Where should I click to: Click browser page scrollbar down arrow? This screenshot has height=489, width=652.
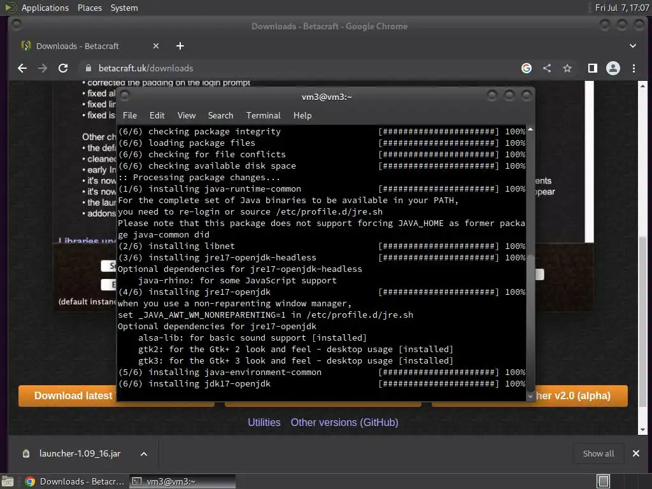coord(642,430)
